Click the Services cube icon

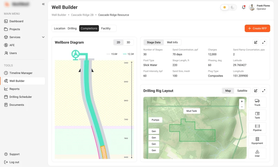[6, 37]
